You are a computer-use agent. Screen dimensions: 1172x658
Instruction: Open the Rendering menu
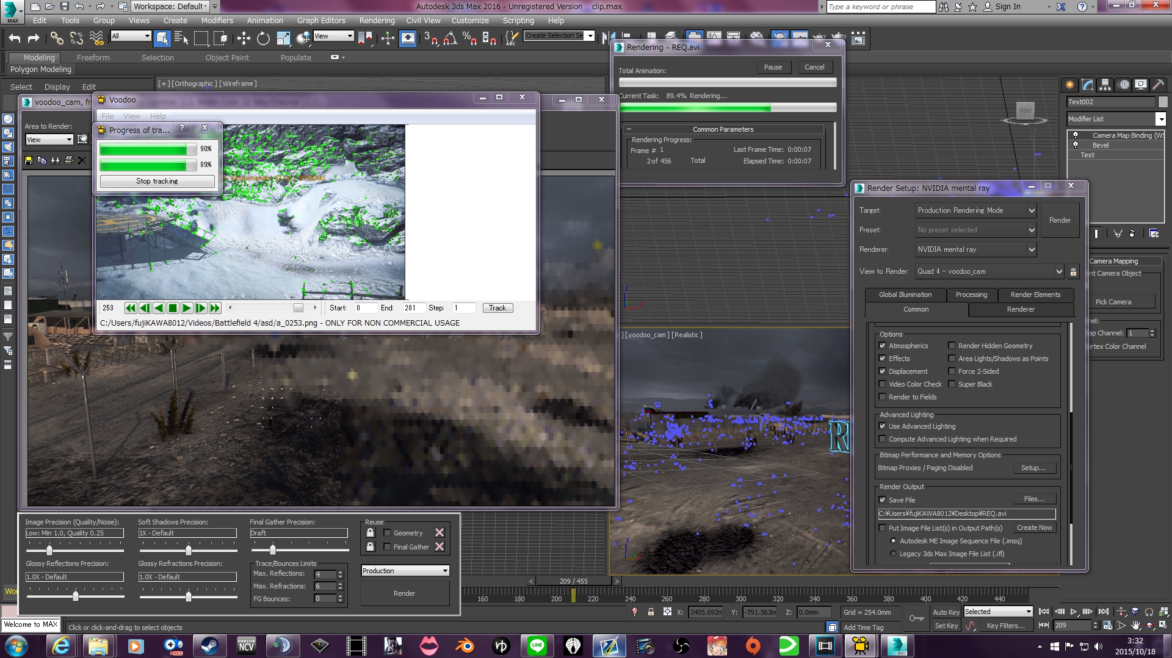tap(377, 20)
